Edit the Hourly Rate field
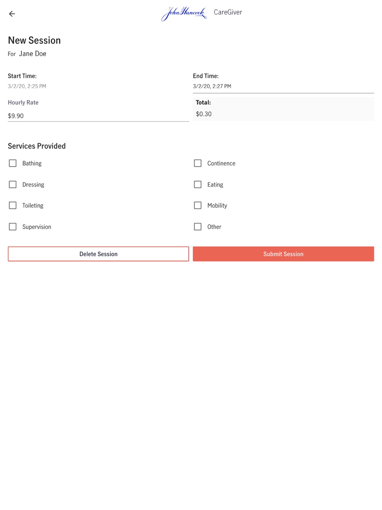Screen dimensions: 382x510 pos(98,116)
